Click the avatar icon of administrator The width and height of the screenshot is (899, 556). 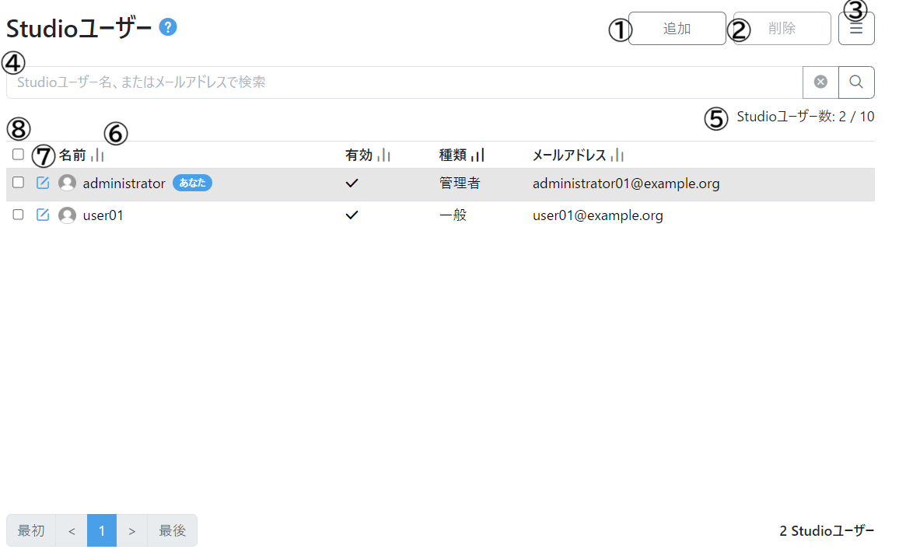click(x=67, y=183)
